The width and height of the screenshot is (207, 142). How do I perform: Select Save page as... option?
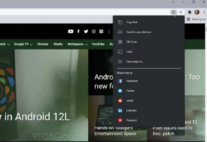149,61
